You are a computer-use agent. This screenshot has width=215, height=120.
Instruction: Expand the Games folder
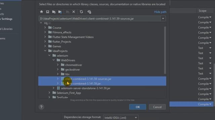click(45, 46)
